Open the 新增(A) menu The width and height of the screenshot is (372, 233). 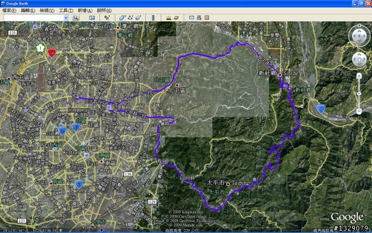[85, 10]
